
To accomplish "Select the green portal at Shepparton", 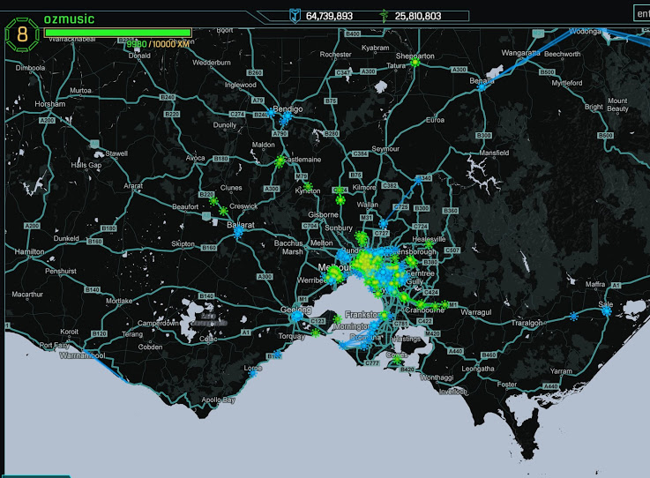I will pos(415,63).
